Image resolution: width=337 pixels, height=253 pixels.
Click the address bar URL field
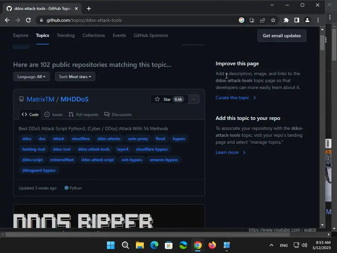tap(138, 20)
